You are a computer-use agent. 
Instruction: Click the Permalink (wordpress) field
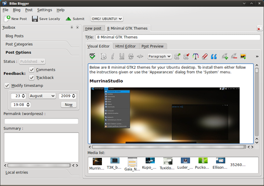click(x=41, y=121)
